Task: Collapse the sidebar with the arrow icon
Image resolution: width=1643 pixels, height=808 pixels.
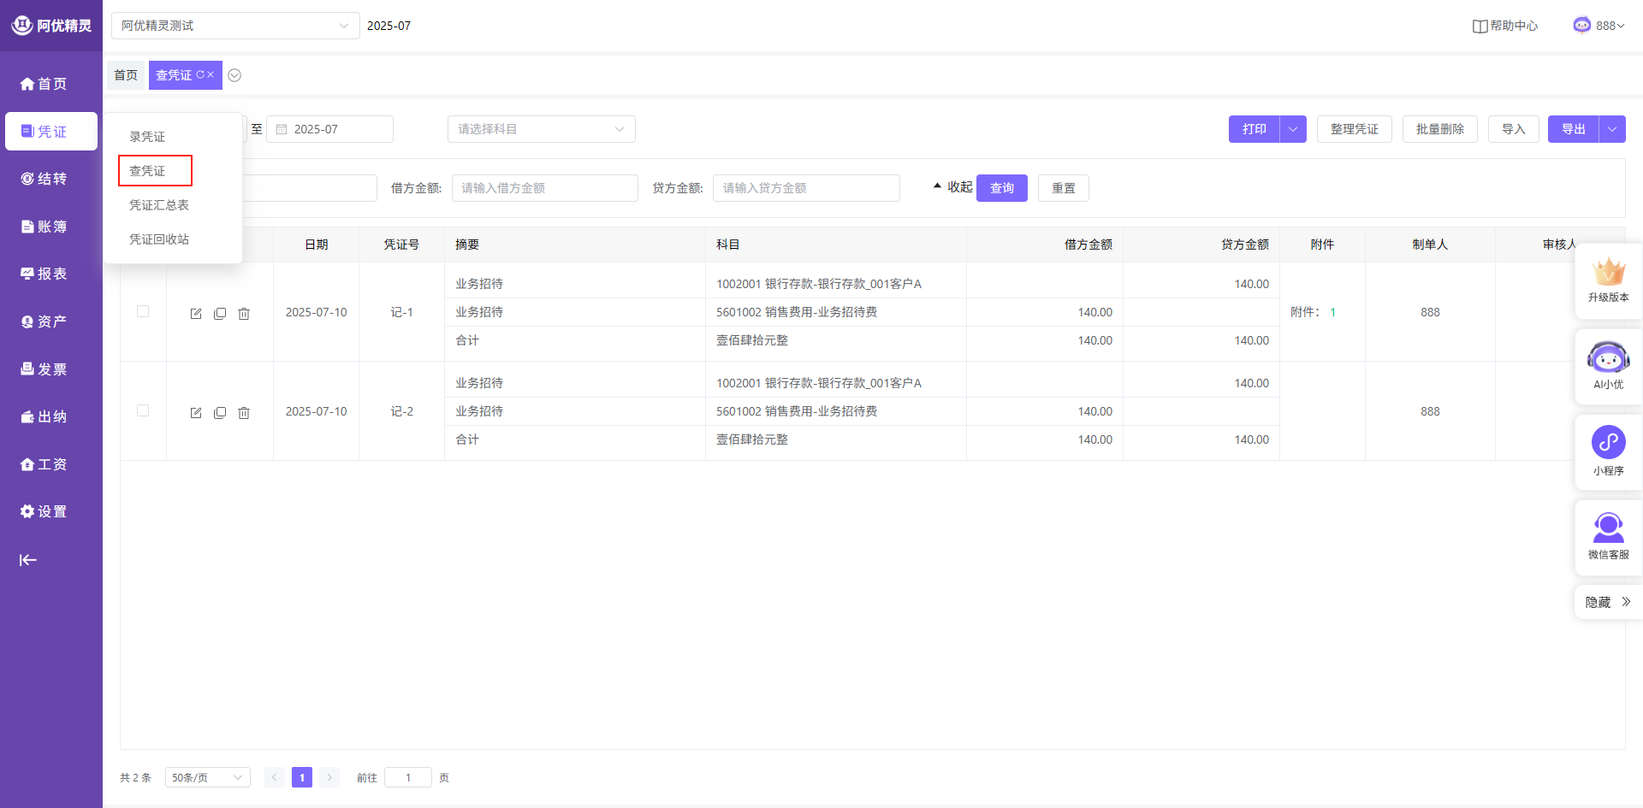Action: [x=28, y=560]
